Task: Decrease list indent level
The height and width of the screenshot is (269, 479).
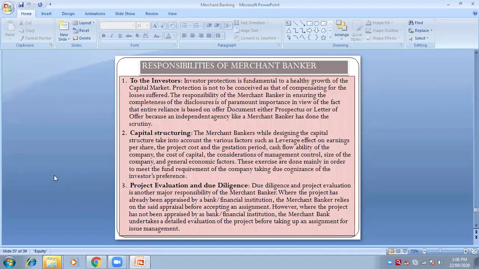Action: pos(209,25)
